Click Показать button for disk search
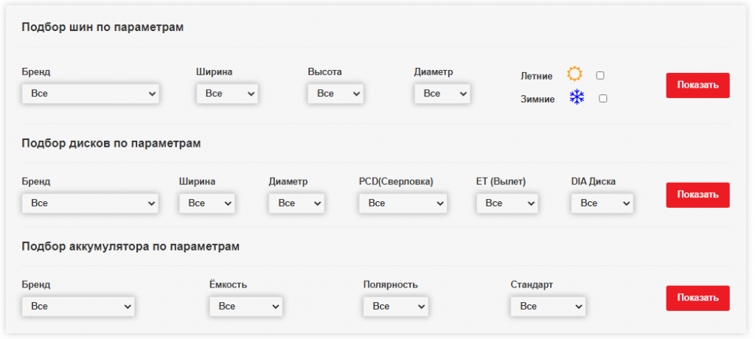Screen dimensions: 755x339 tap(697, 195)
